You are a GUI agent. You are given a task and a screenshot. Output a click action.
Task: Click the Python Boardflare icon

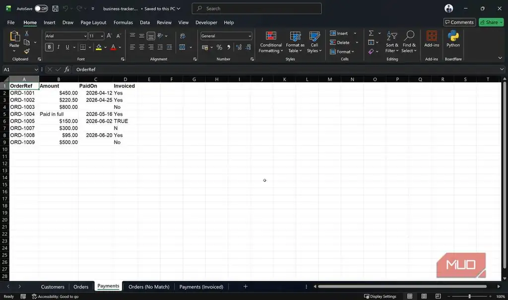pyautogui.click(x=453, y=39)
